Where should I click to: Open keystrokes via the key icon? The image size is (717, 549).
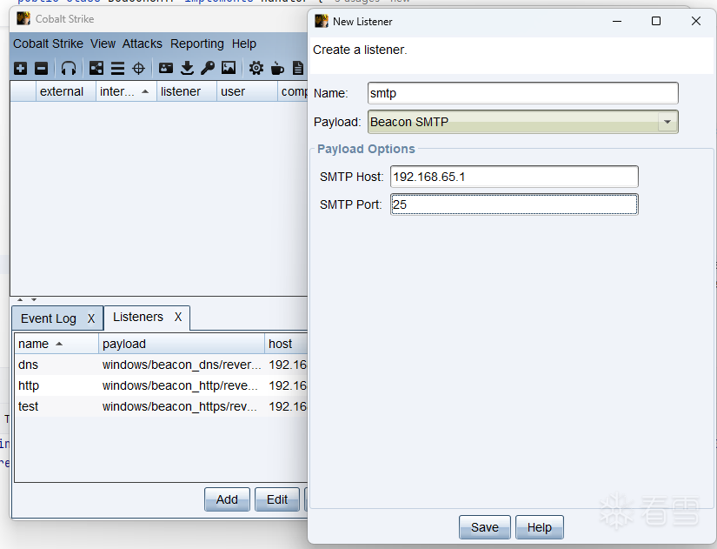point(208,68)
